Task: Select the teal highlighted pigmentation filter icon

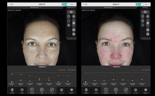Action: pos(69,21)
